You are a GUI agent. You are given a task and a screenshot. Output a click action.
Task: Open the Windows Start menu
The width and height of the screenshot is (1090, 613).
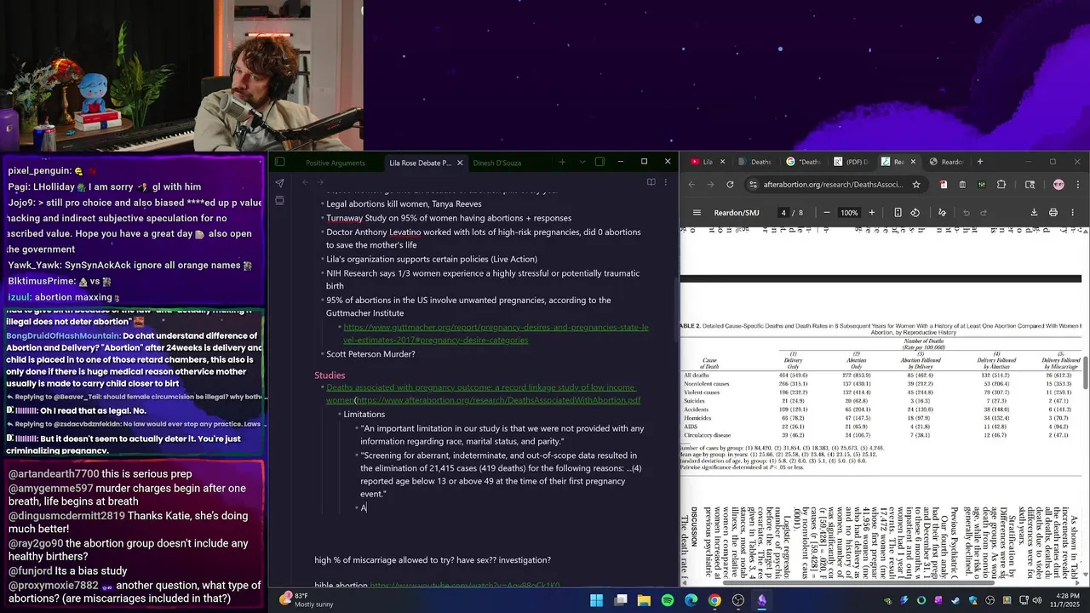coord(596,600)
